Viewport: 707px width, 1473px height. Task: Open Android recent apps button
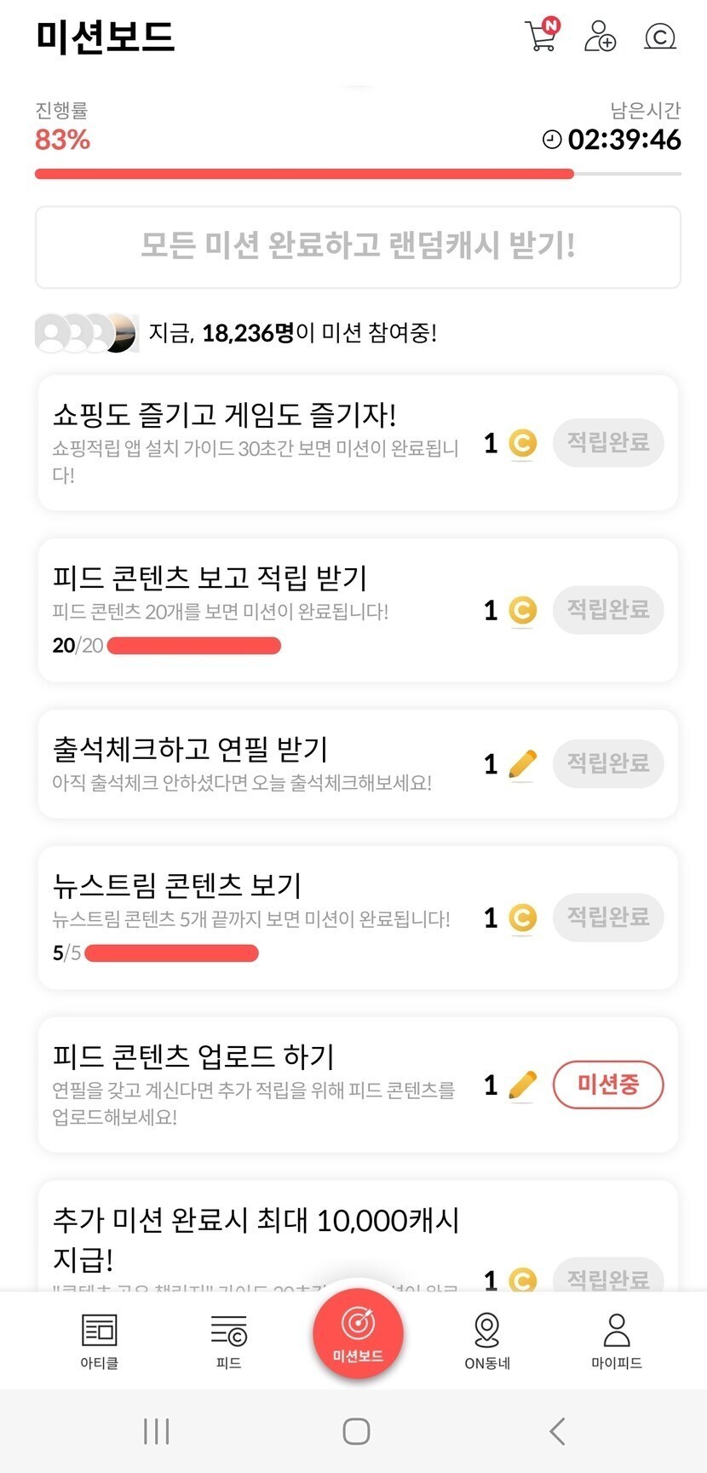click(157, 1430)
